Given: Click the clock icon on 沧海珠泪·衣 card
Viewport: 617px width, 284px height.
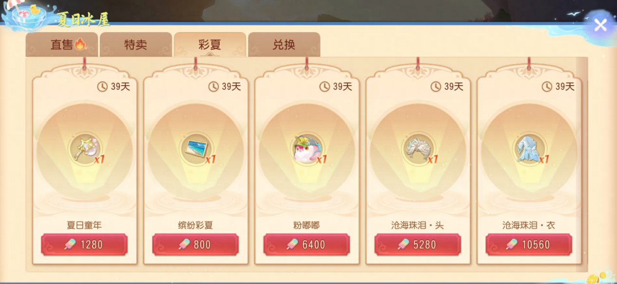Looking at the screenshot, I should [x=546, y=86].
